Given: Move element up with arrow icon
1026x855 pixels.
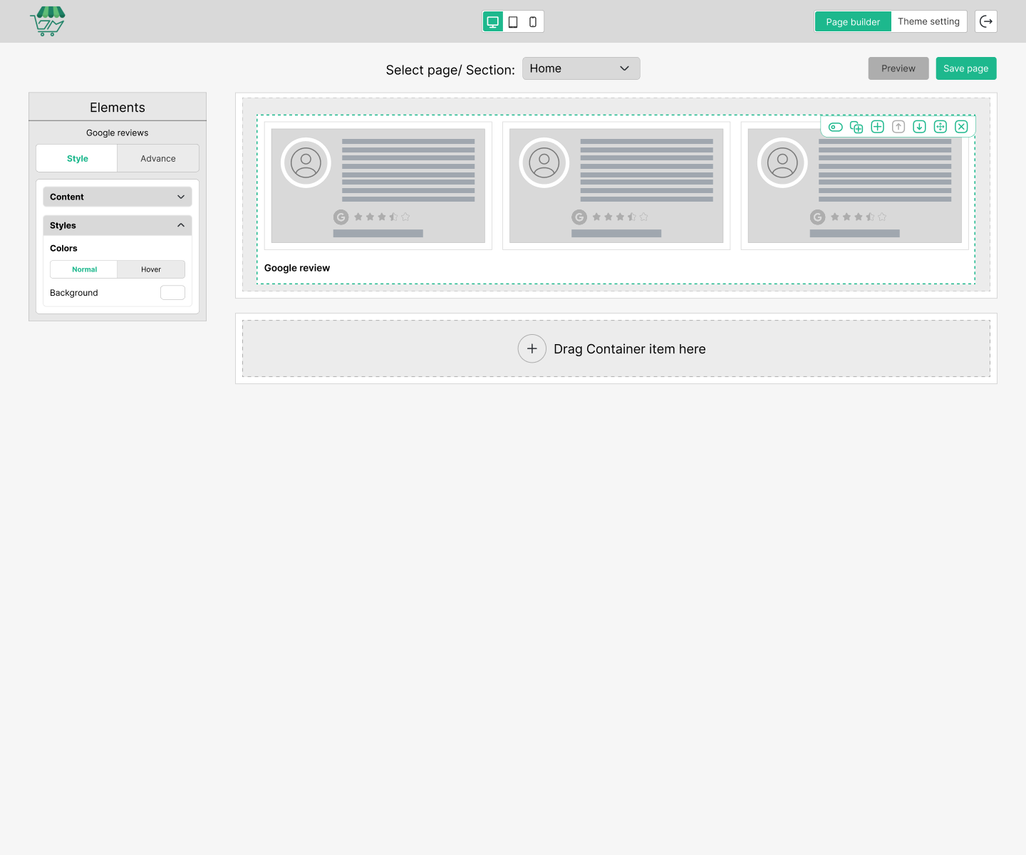Looking at the screenshot, I should point(898,127).
